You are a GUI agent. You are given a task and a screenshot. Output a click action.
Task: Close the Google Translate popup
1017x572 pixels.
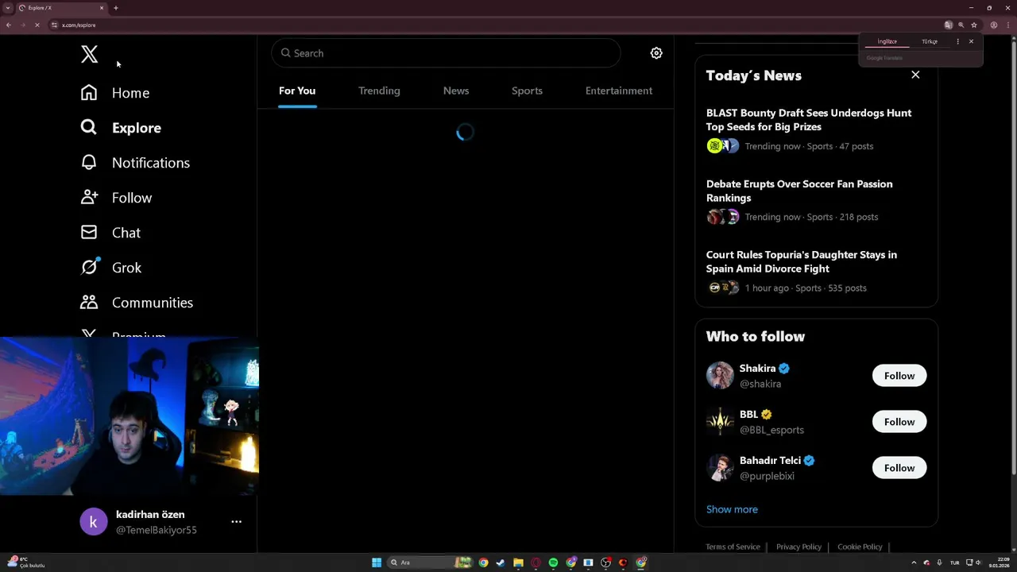971,41
